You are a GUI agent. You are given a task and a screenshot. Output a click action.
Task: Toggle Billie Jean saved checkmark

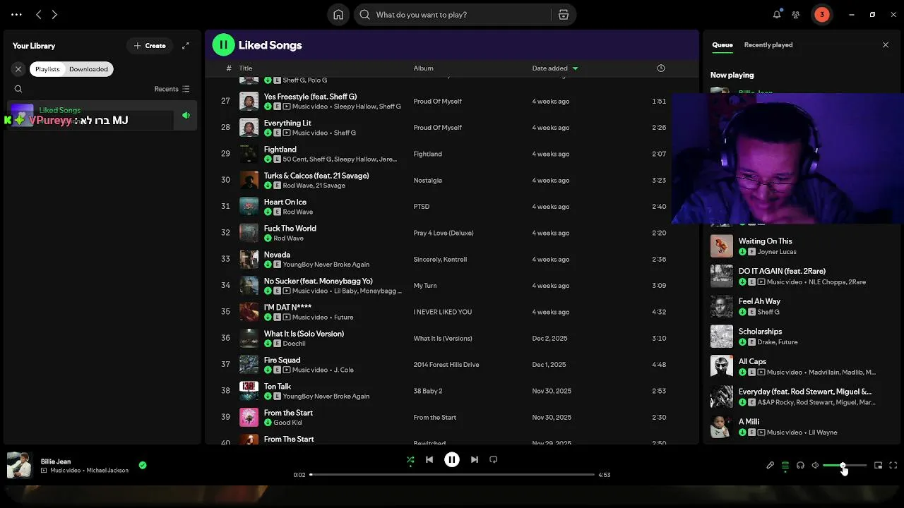coord(143,466)
